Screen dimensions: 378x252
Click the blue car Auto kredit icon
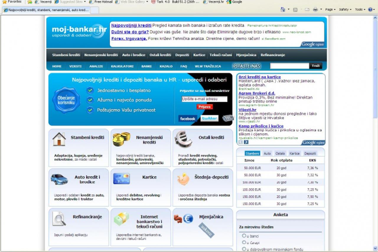[59, 179]
